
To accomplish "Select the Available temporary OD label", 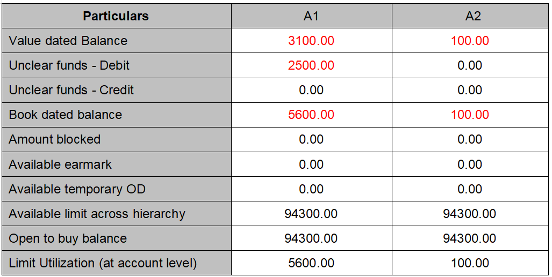I will (77, 189).
